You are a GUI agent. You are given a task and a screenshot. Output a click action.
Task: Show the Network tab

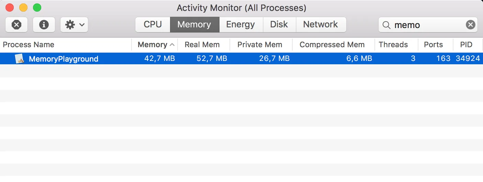[x=321, y=25]
